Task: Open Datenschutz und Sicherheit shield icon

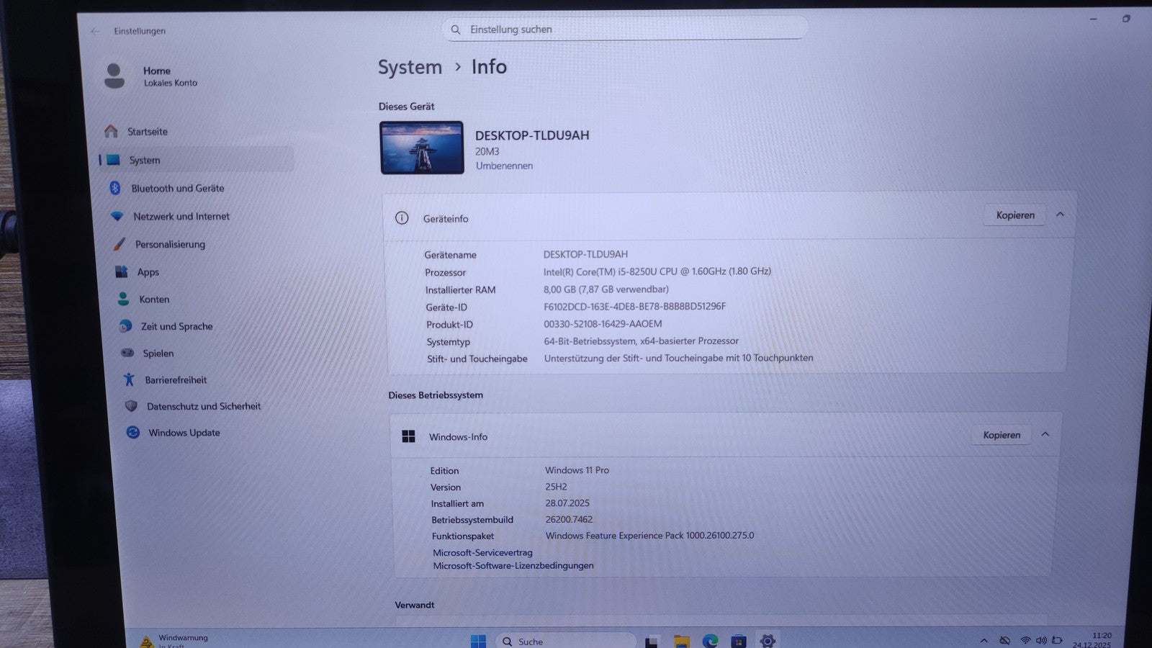Action: pos(131,406)
